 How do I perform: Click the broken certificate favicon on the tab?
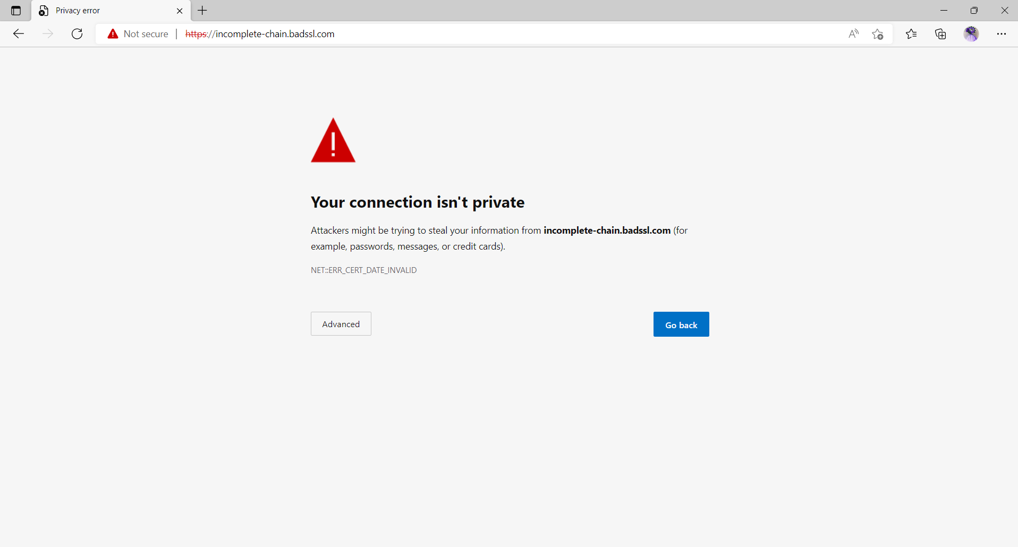(x=43, y=10)
